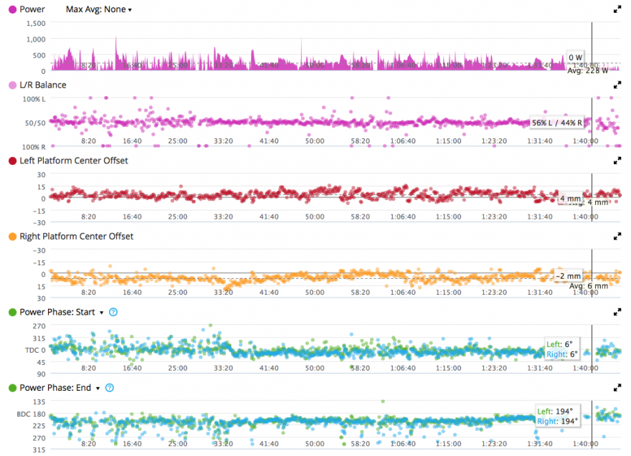Click the Power Phase: Start title

coord(57,312)
